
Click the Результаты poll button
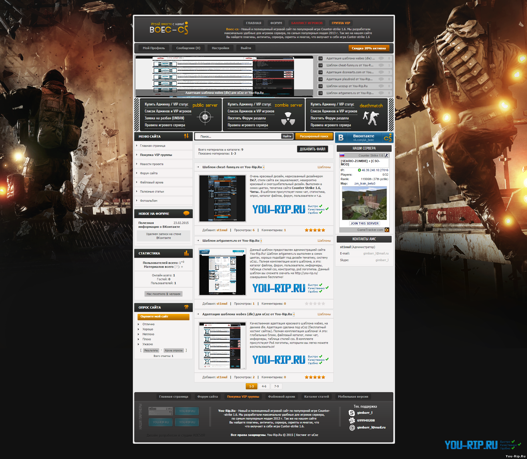[x=151, y=350]
